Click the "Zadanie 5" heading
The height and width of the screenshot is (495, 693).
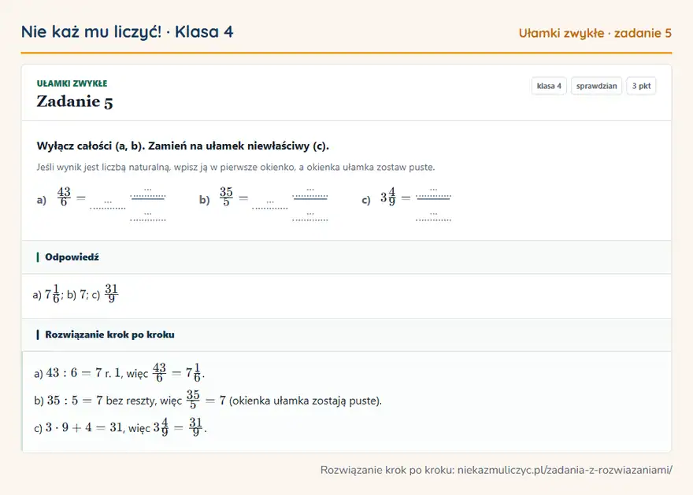75,102
